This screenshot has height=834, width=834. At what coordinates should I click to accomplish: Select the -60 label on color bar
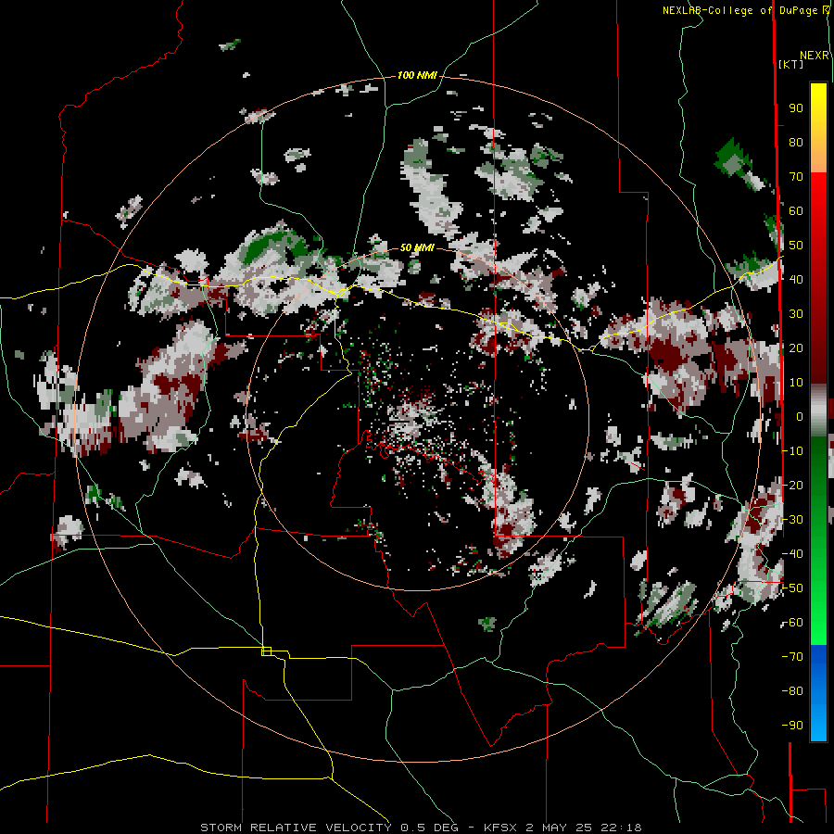coord(792,623)
